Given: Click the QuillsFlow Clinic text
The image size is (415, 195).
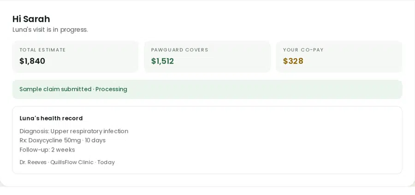Looking at the screenshot, I should click(x=72, y=162).
